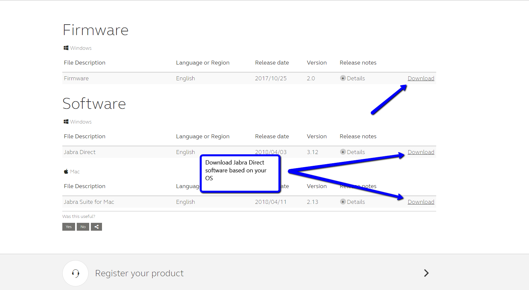Expand Details for Jabra Direct
The width and height of the screenshot is (529, 290).
(x=353, y=152)
